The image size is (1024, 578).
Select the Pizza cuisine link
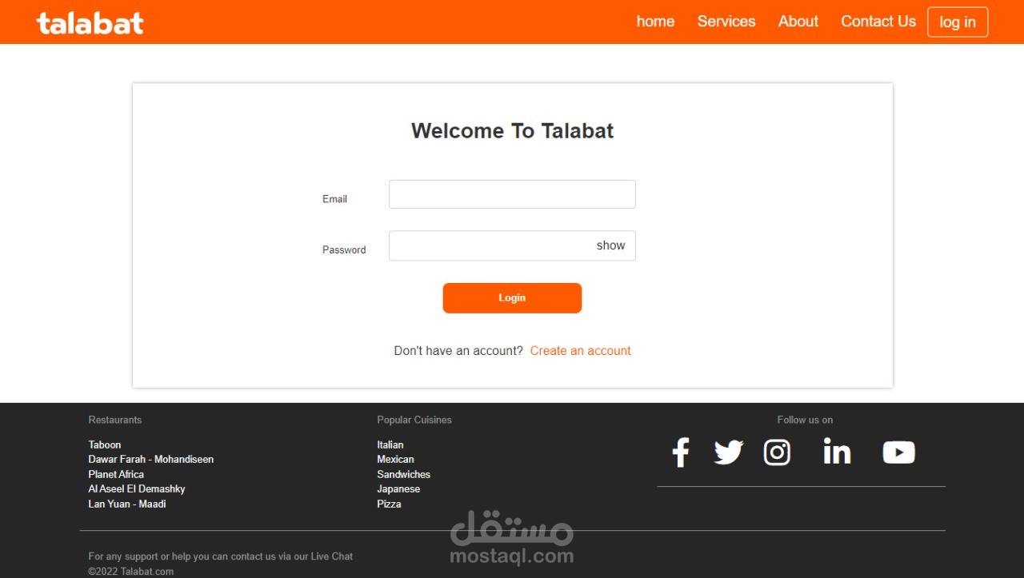[389, 504]
